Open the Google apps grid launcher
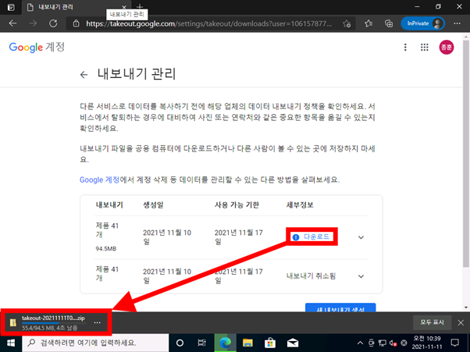 click(425, 47)
